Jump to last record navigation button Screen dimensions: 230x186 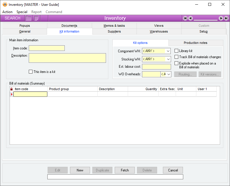click(x=226, y=18)
